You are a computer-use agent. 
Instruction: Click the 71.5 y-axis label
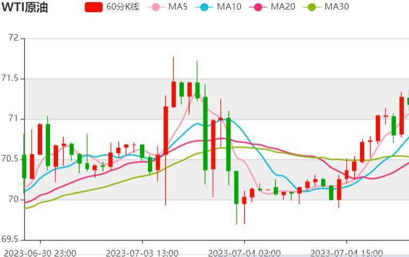10,78
